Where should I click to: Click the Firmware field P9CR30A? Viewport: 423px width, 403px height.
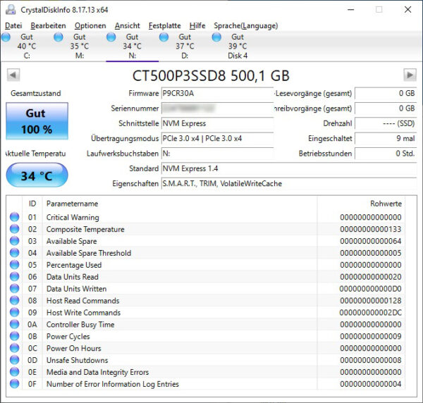click(217, 93)
